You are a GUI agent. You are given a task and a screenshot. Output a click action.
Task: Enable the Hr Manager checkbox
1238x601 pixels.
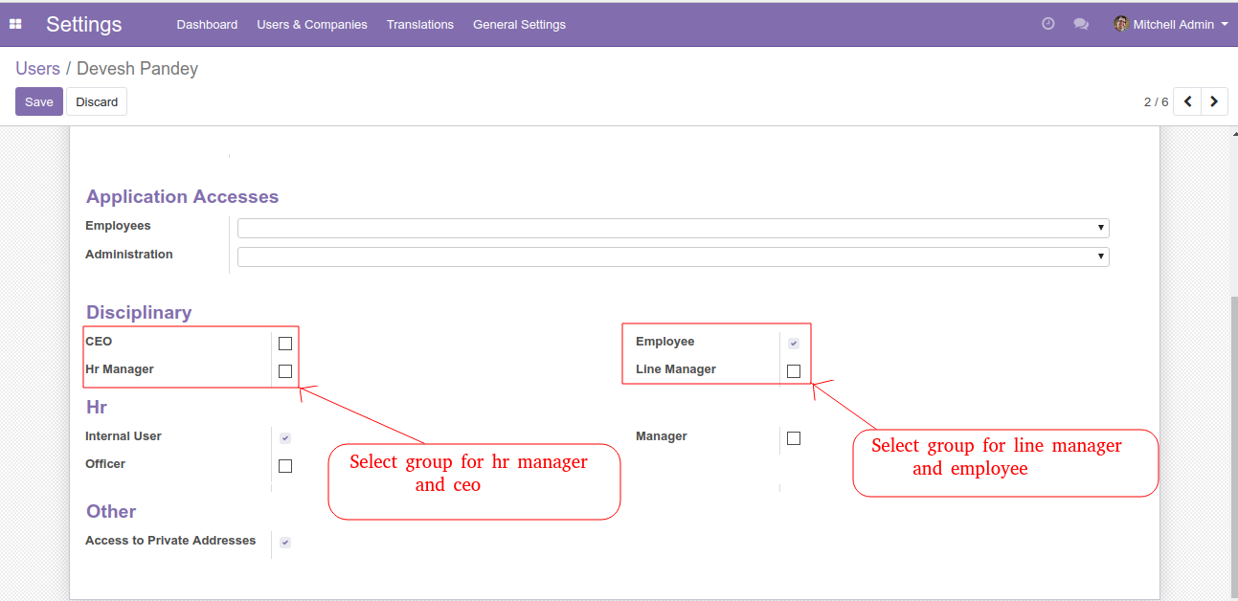pyautogui.click(x=285, y=371)
